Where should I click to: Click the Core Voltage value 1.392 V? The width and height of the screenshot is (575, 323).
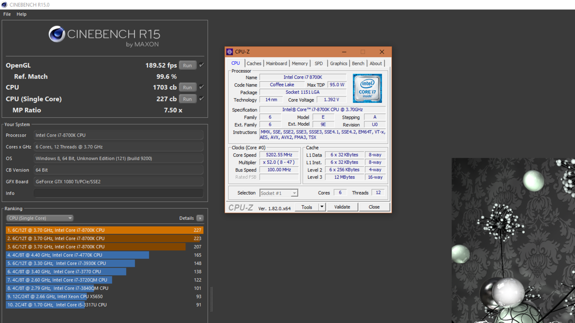(x=332, y=100)
